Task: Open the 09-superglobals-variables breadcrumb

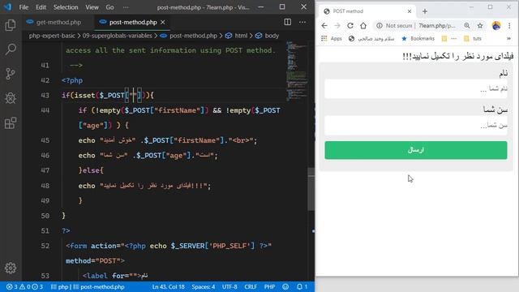Action: (x=117, y=36)
